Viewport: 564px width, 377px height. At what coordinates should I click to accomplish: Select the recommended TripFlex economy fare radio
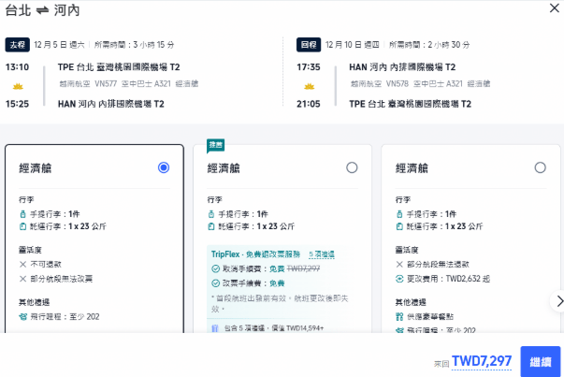click(352, 167)
